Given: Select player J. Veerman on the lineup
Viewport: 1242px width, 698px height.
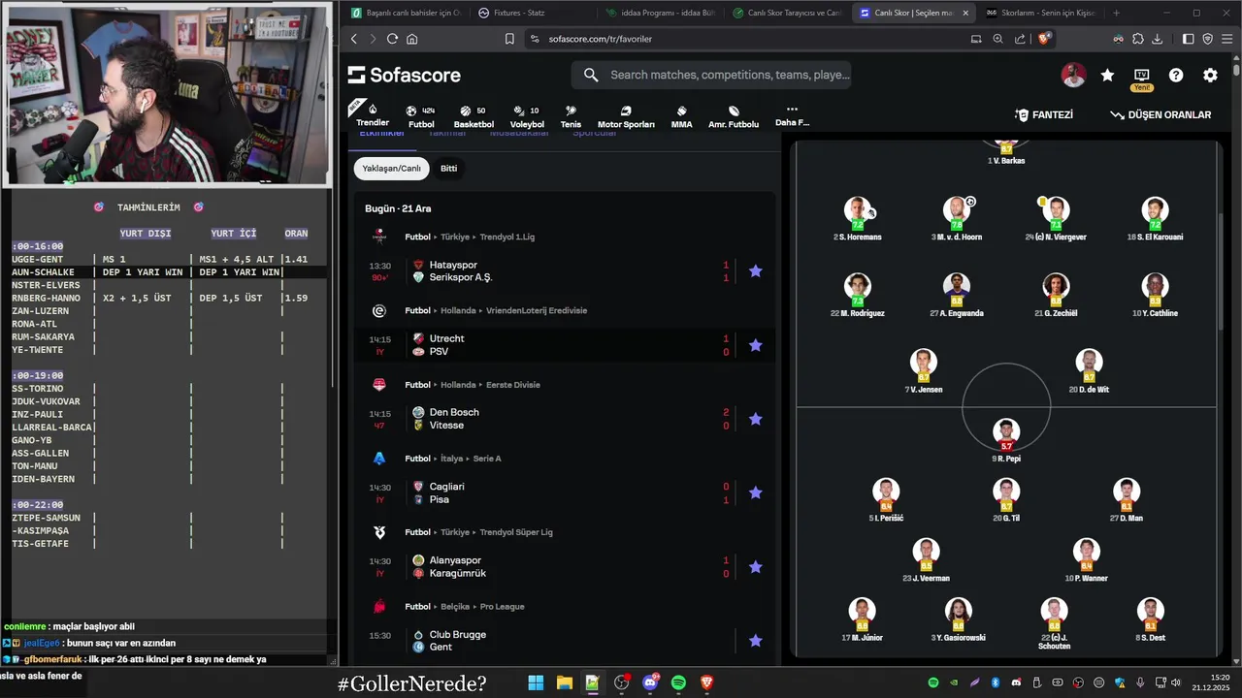Looking at the screenshot, I should (925, 561).
